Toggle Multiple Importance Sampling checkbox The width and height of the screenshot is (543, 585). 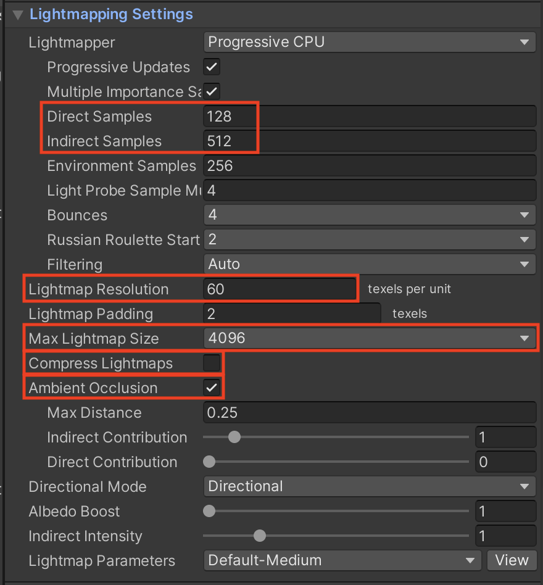coord(212,91)
